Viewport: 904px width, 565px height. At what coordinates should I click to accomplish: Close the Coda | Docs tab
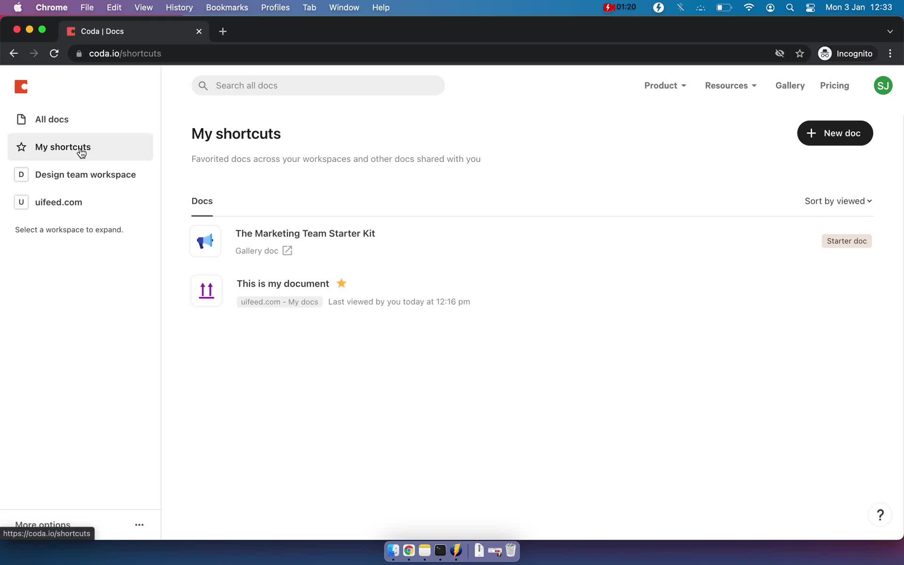(x=199, y=32)
